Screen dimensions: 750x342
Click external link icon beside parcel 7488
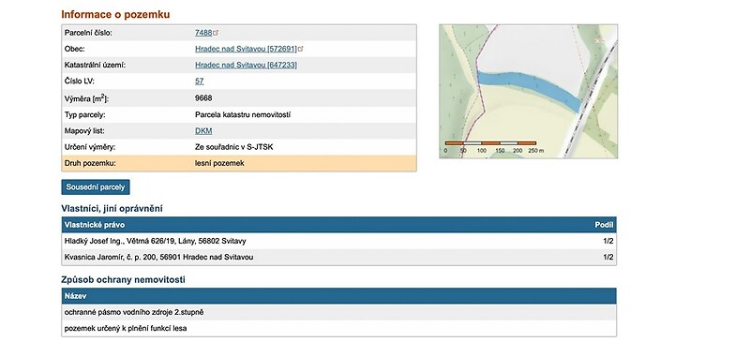[x=216, y=33]
